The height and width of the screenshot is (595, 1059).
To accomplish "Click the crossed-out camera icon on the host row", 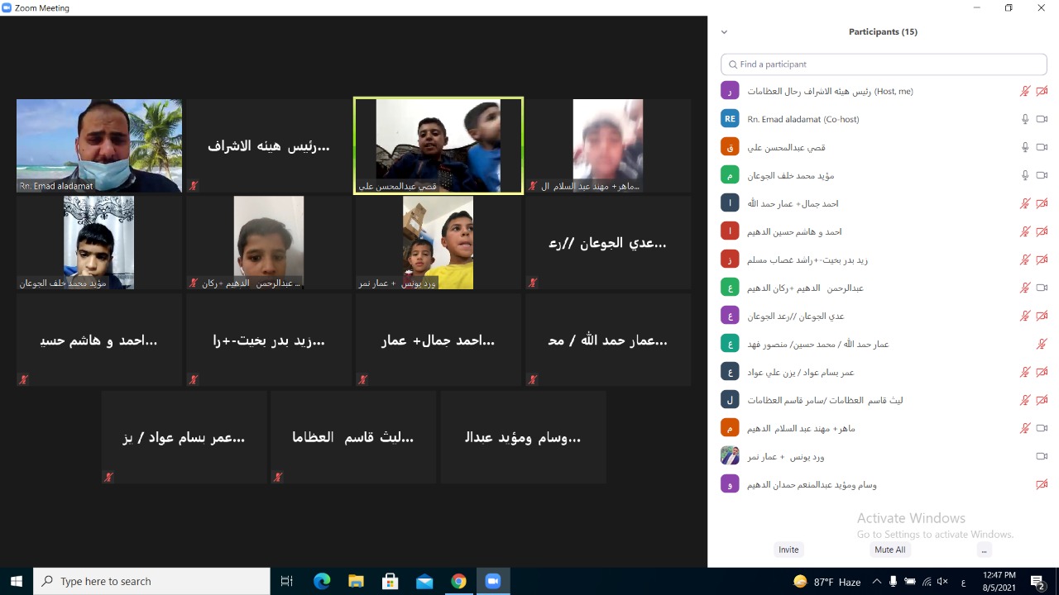I will [x=1042, y=91].
